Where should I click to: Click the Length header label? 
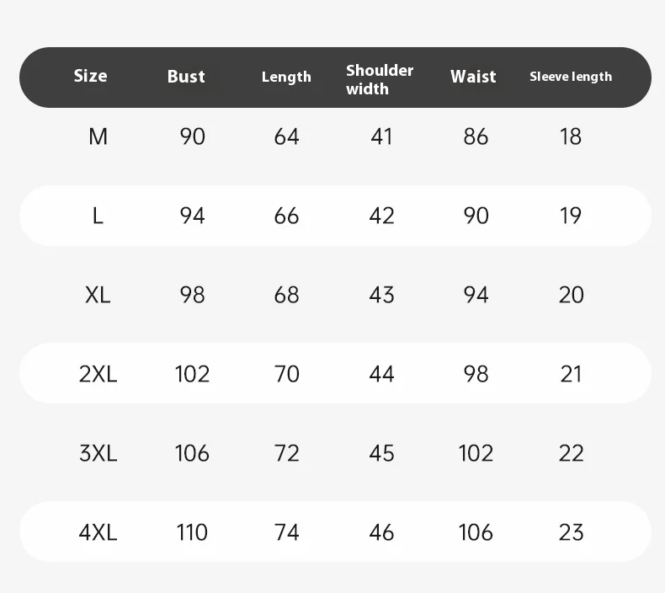click(x=286, y=77)
